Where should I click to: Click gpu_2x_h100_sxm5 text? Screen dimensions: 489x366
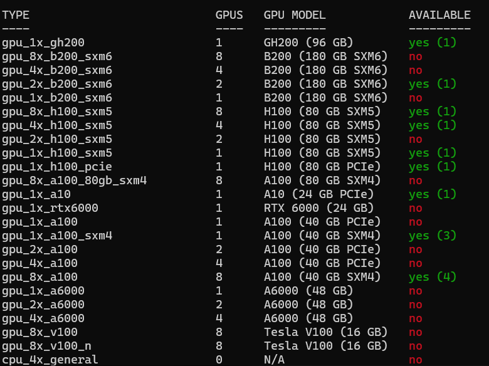57,139
